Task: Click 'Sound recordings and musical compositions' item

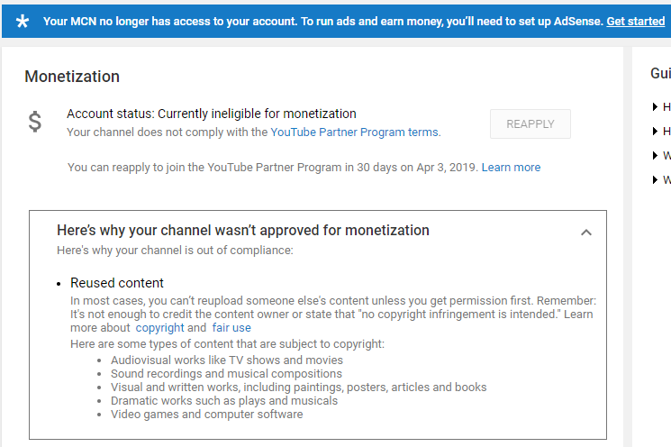Action: pos(226,374)
